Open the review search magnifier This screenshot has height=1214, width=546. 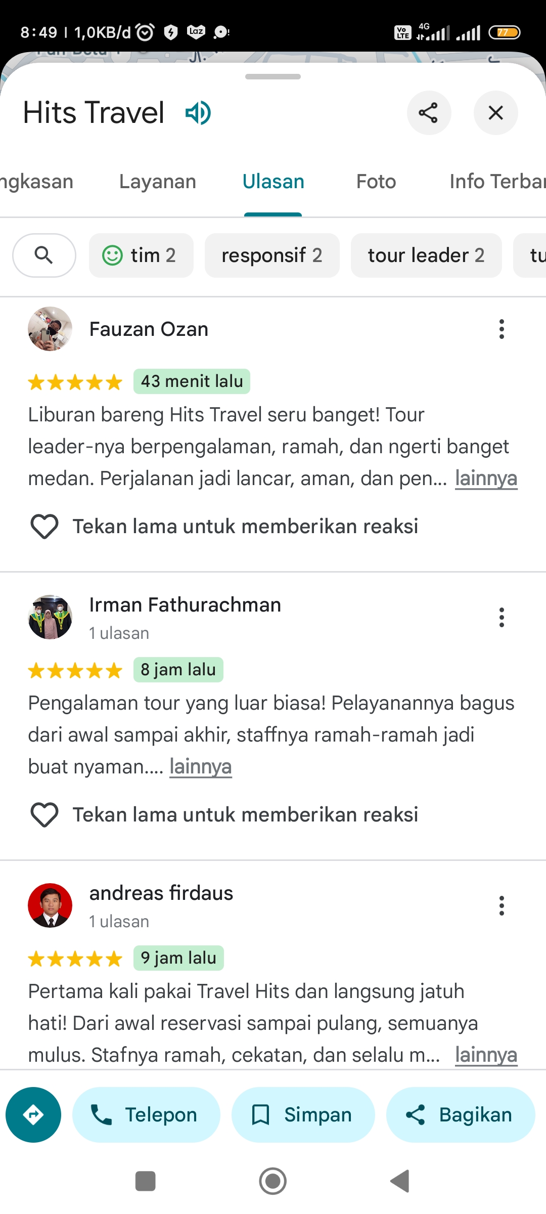44,255
